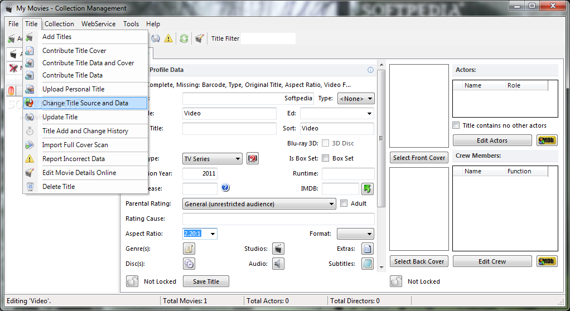Open the Audio speaker icon
The height and width of the screenshot is (311, 570).
click(x=278, y=264)
